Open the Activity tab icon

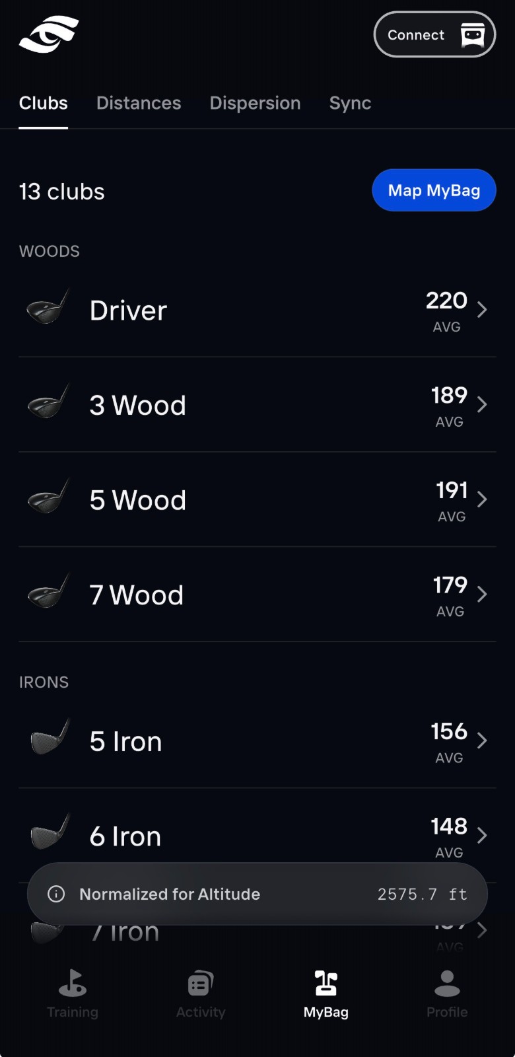point(201,983)
